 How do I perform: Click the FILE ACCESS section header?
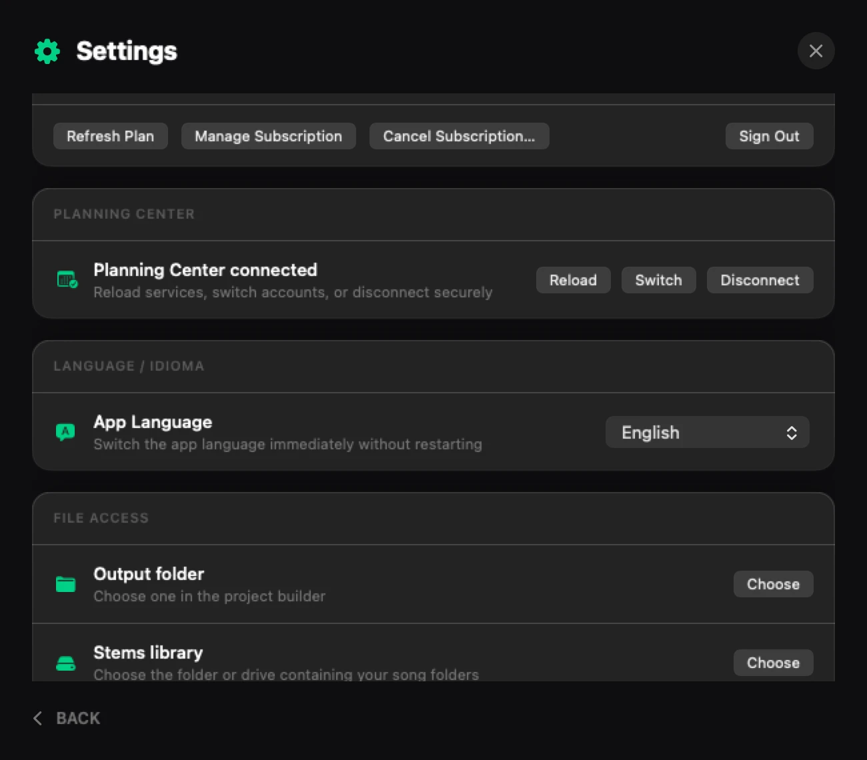(101, 518)
